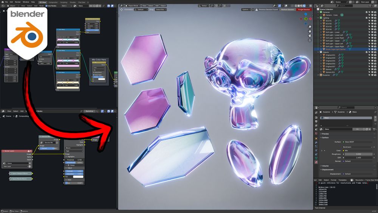Toggle the Backdrop button in compositor
The height and width of the screenshot is (213, 378).
(90, 111)
